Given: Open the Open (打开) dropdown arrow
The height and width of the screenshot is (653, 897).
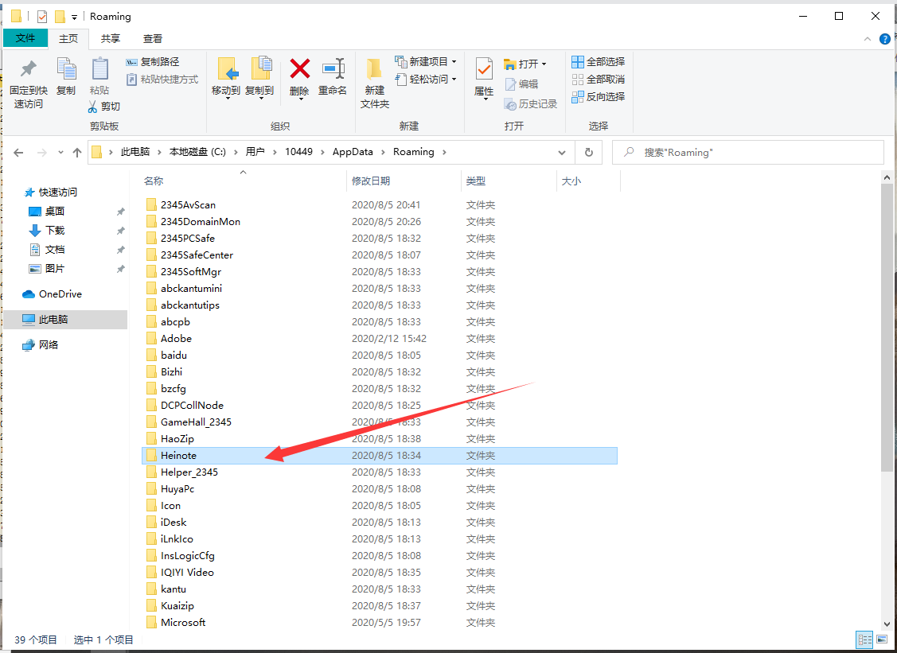Looking at the screenshot, I should tap(544, 64).
